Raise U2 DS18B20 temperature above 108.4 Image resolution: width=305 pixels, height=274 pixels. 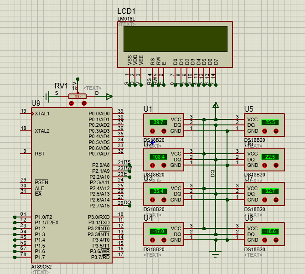tap(152, 165)
